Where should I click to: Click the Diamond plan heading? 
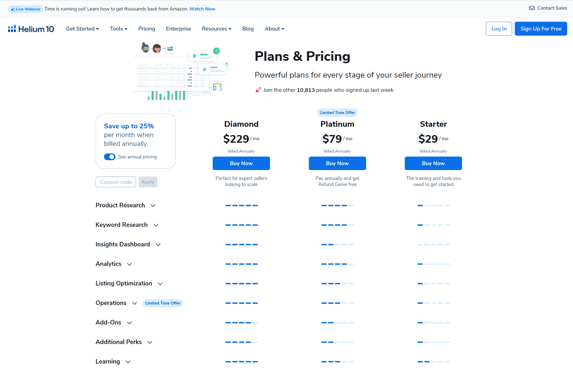(241, 124)
